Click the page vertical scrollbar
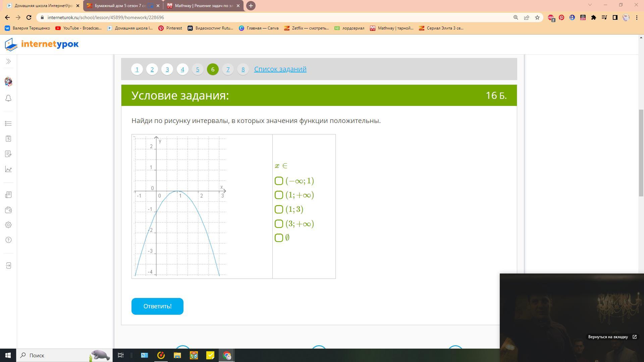The width and height of the screenshot is (644, 362). point(641,153)
